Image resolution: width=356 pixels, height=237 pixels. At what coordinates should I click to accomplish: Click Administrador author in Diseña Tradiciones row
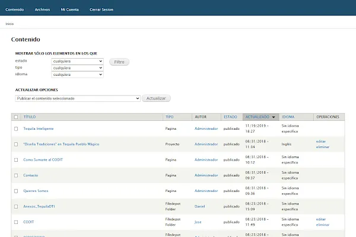206,144
